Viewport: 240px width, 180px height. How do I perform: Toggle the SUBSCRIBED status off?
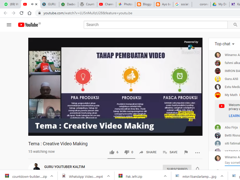177,168
